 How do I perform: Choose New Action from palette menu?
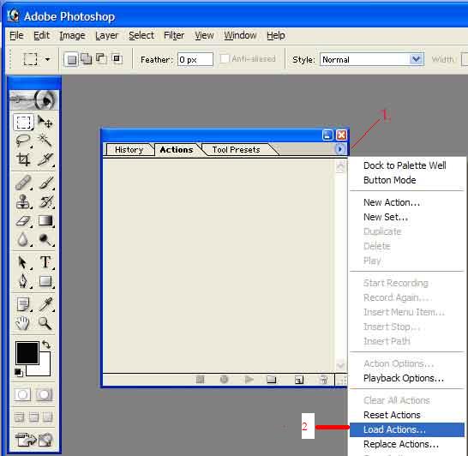pyautogui.click(x=407, y=202)
